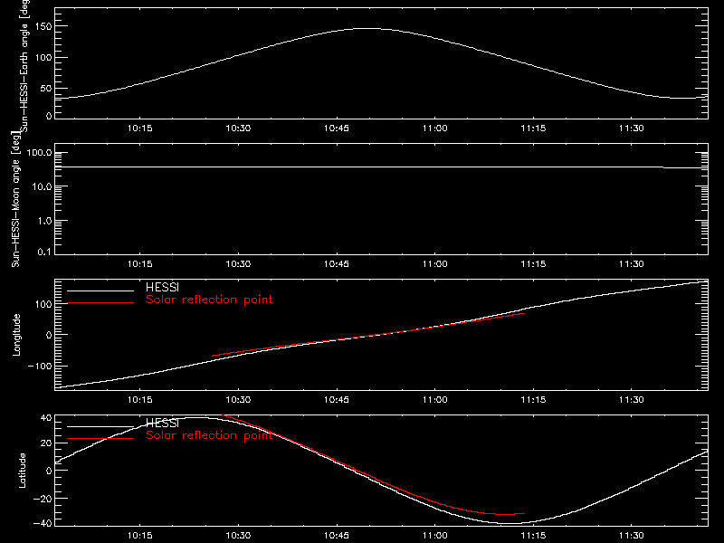724x543 pixels.
Task: Click the "50" tick on Earth angle axis
Action: pyautogui.click(x=46, y=89)
